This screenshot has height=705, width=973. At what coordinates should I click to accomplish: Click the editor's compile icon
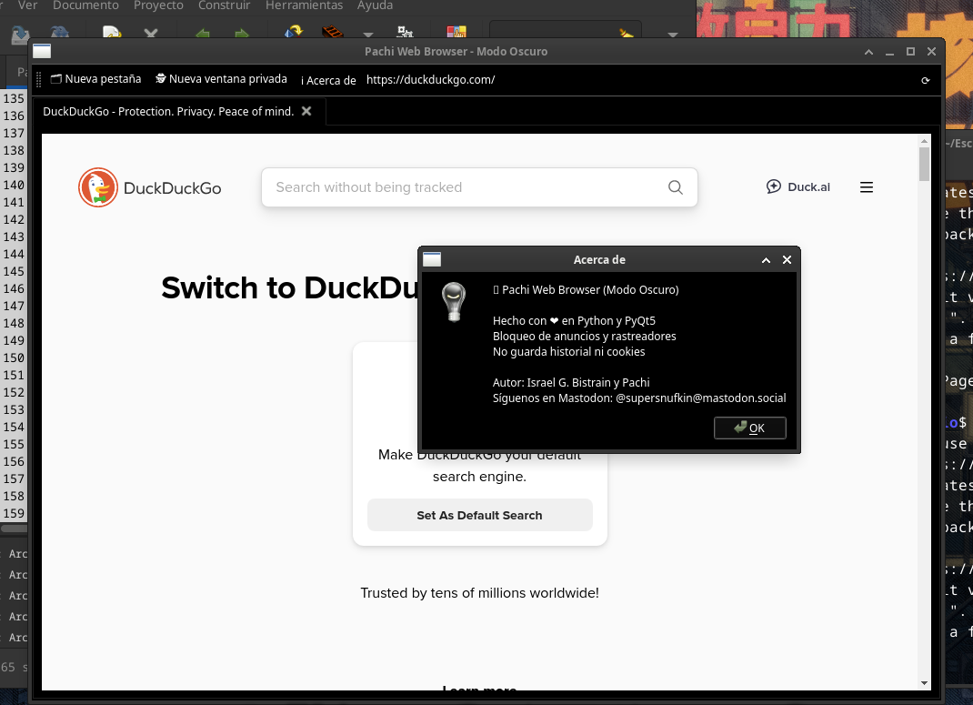(x=293, y=32)
